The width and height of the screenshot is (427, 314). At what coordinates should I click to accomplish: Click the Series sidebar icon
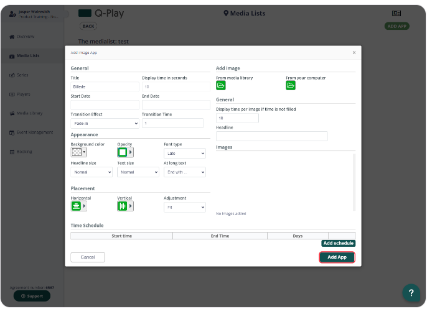click(12, 75)
